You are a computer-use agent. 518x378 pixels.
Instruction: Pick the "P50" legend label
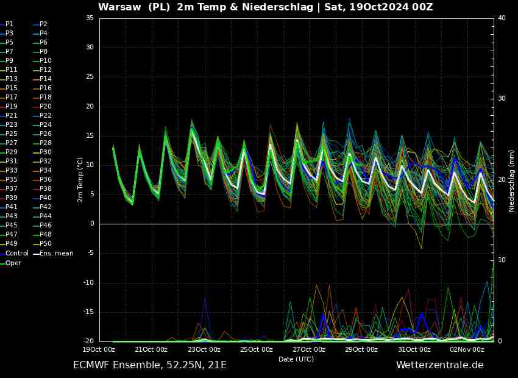point(46,243)
